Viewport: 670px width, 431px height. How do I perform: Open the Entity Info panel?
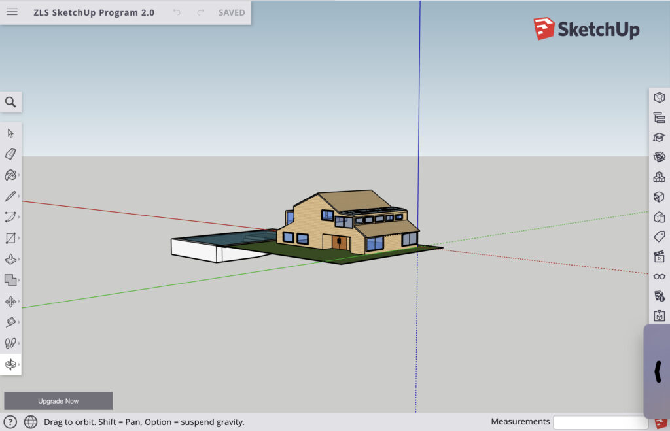tap(659, 98)
